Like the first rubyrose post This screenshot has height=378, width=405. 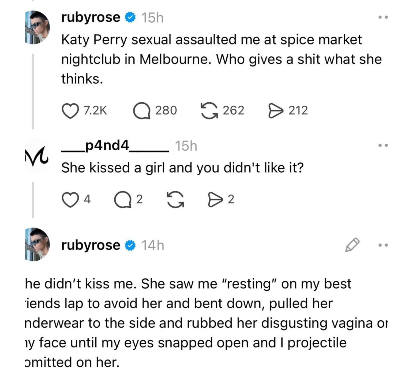pyautogui.click(x=70, y=111)
